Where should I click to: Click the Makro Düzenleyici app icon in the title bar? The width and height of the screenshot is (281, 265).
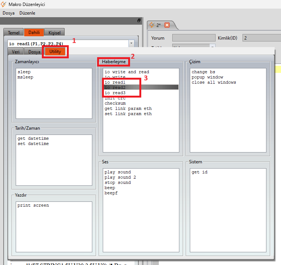click(4, 4)
